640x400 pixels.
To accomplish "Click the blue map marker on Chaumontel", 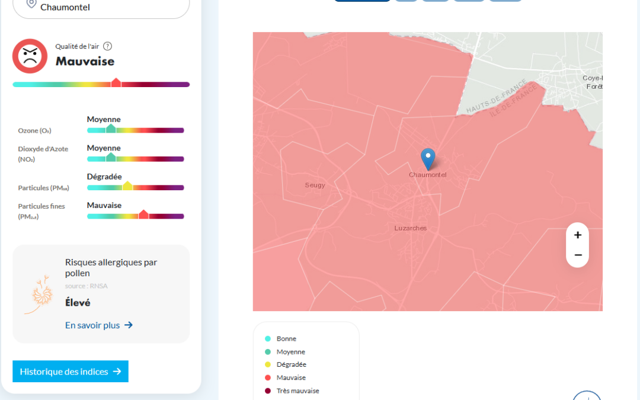I will tap(428, 159).
